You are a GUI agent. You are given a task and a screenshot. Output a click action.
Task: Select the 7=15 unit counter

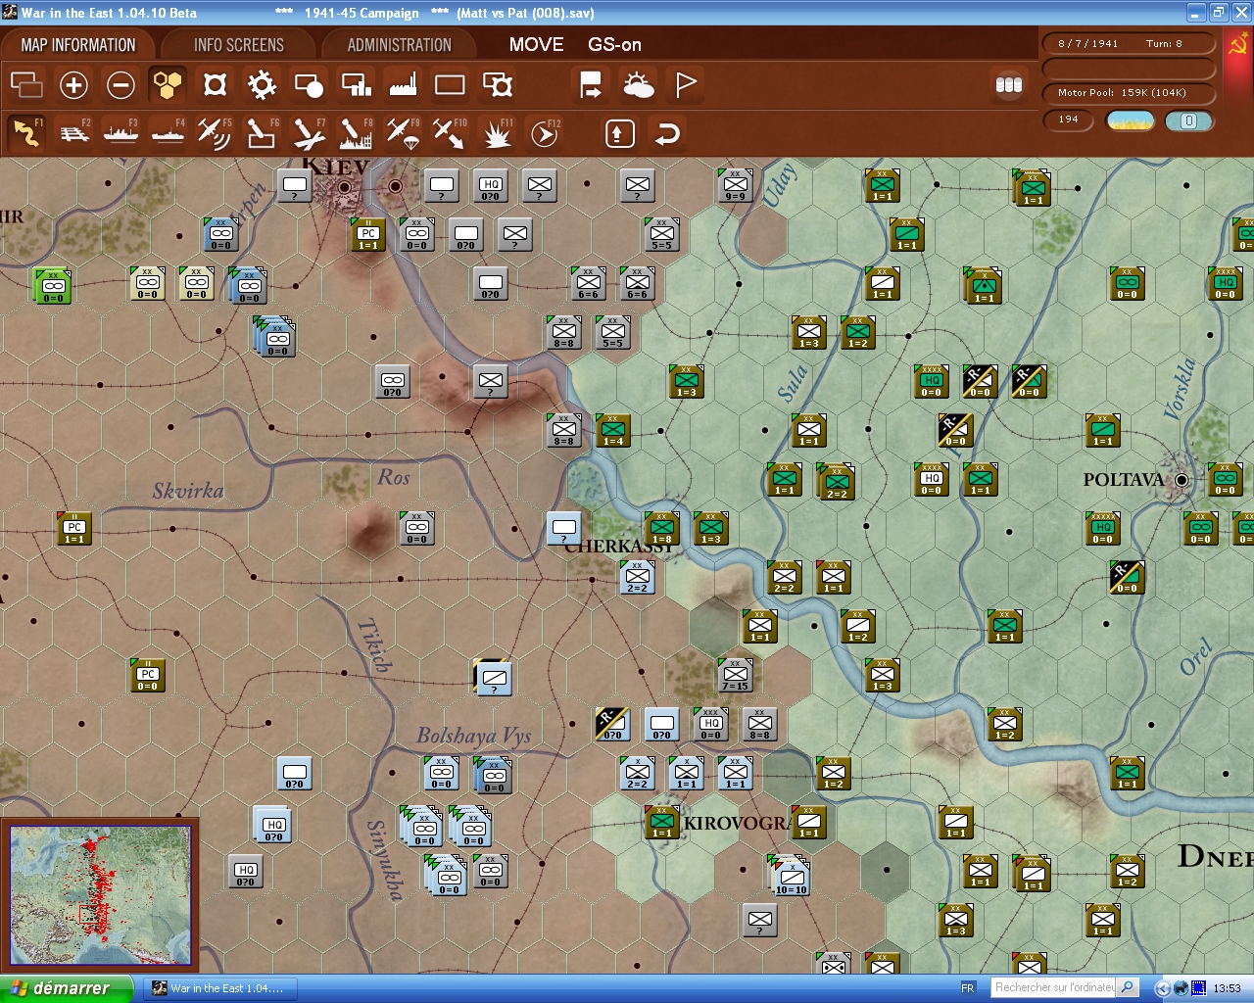tap(735, 674)
